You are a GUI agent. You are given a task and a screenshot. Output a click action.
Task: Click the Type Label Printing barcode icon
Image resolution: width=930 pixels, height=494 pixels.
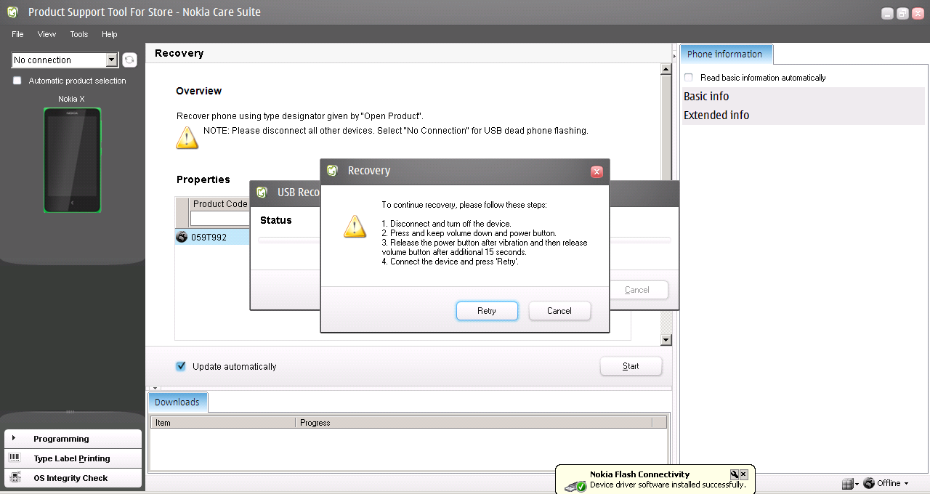click(x=15, y=458)
